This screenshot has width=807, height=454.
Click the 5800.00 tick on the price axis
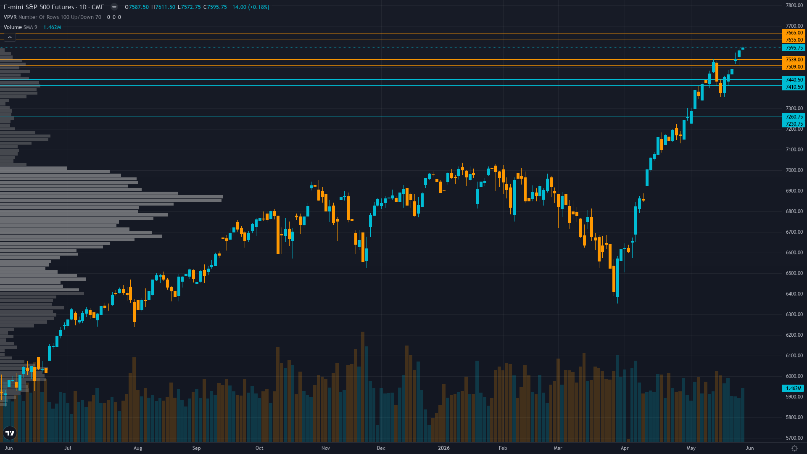coord(794,417)
